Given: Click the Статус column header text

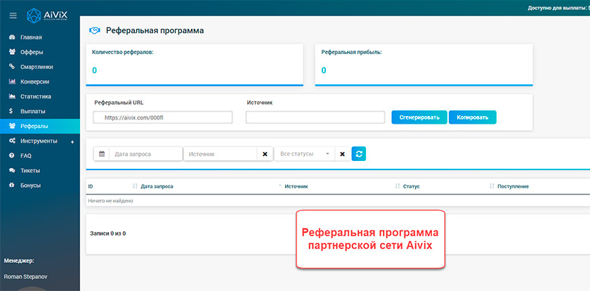Looking at the screenshot, I should point(411,186).
